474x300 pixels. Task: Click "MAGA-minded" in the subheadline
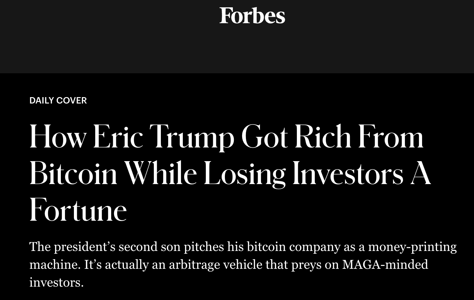[x=385, y=265]
